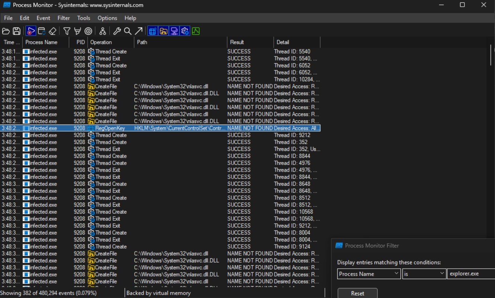Toggle the Capture events button
The height and width of the screenshot is (298, 495).
31,31
